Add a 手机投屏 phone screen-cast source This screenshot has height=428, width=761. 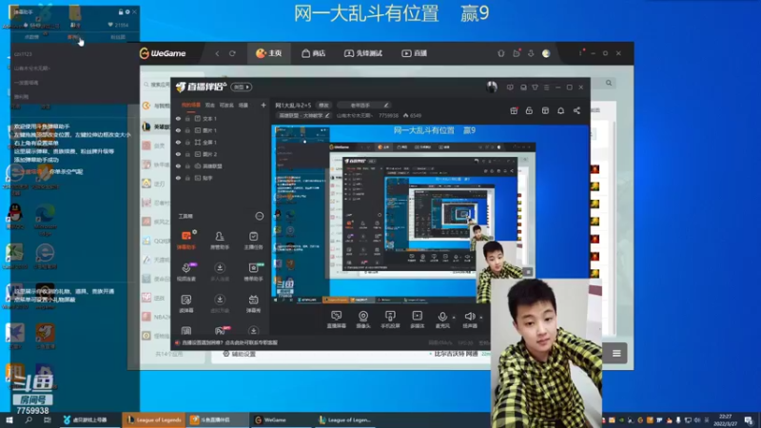point(390,320)
